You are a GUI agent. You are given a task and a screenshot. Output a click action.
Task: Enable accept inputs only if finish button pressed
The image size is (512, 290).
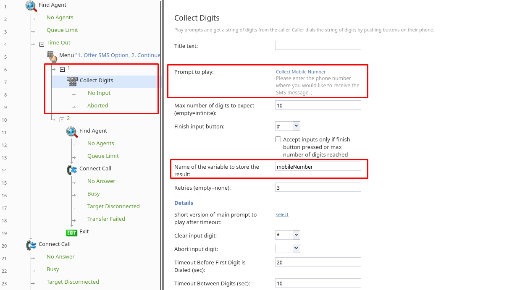[x=278, y=139]
